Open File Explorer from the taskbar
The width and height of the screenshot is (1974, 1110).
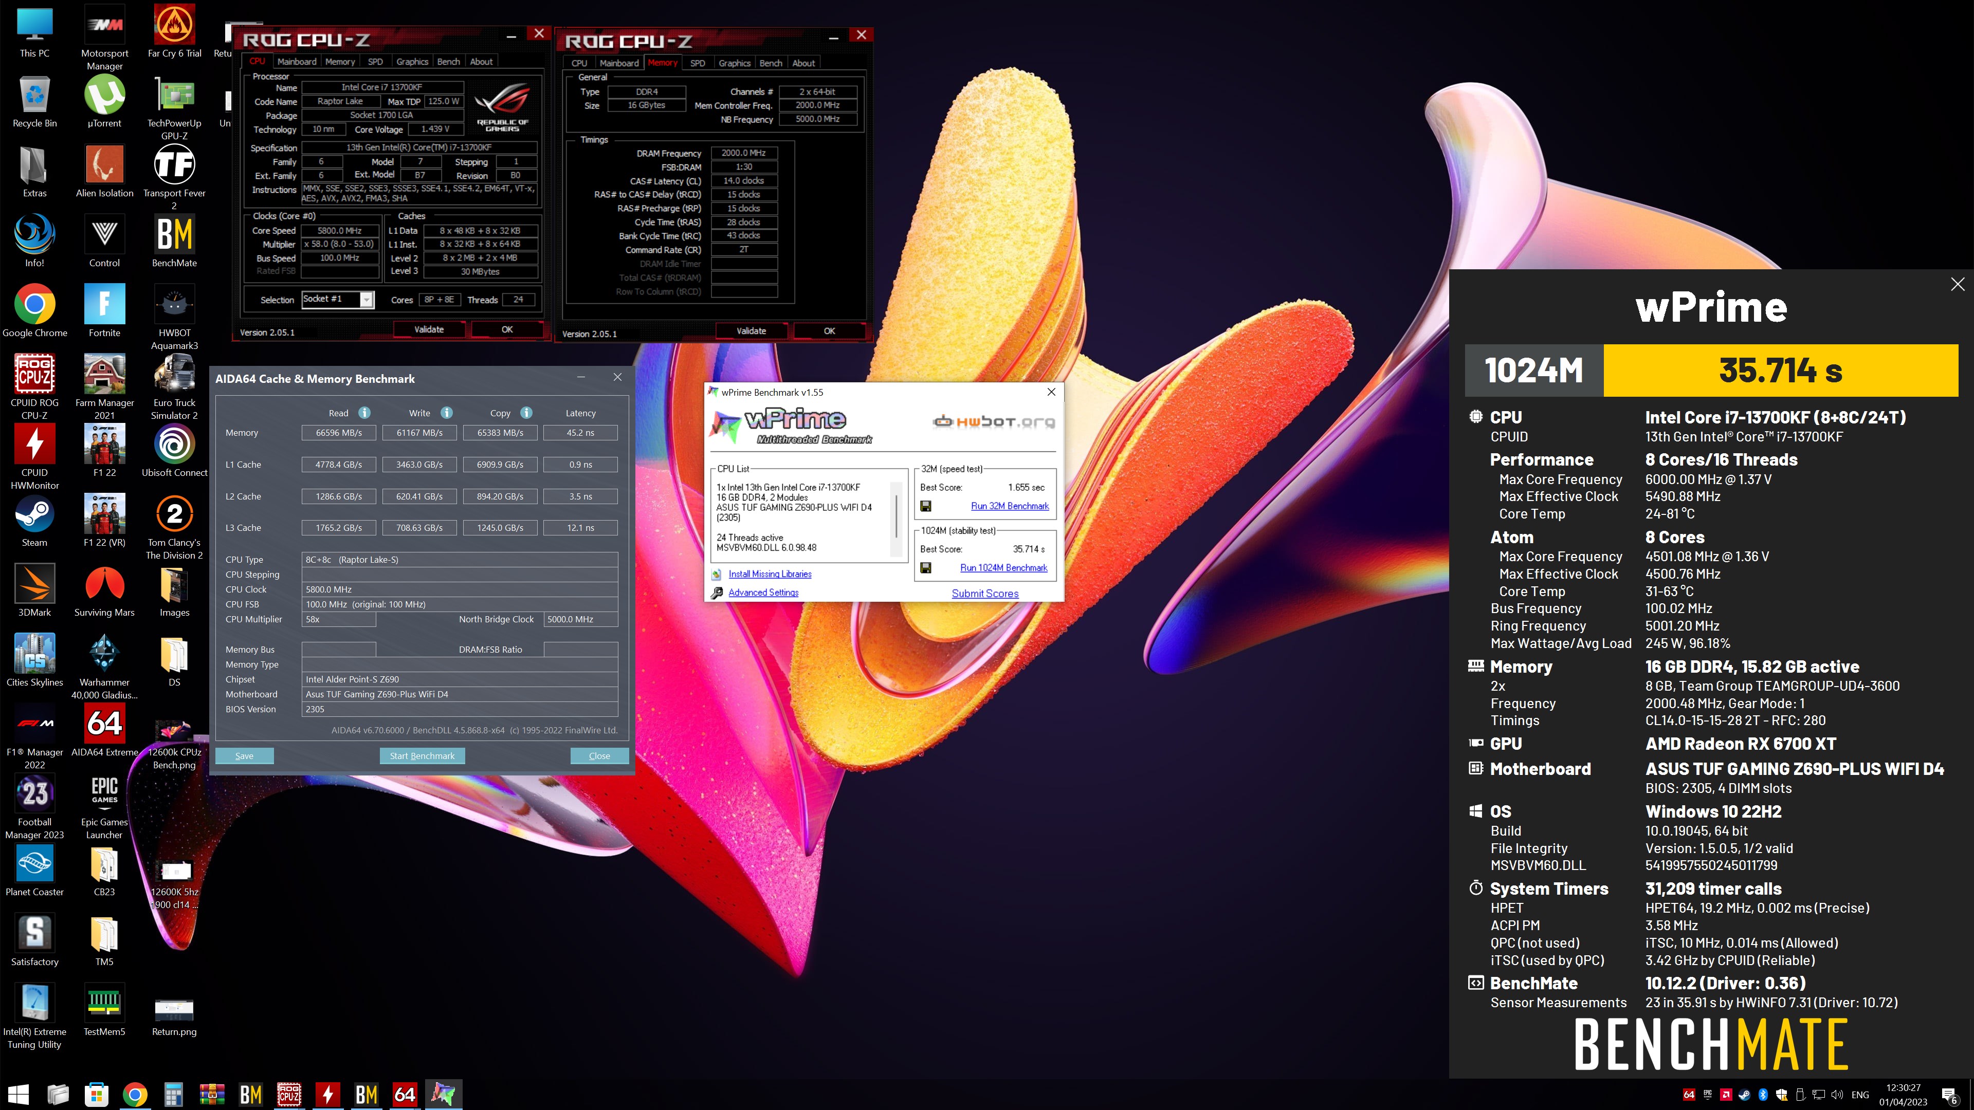click(x=58, y=1095)
